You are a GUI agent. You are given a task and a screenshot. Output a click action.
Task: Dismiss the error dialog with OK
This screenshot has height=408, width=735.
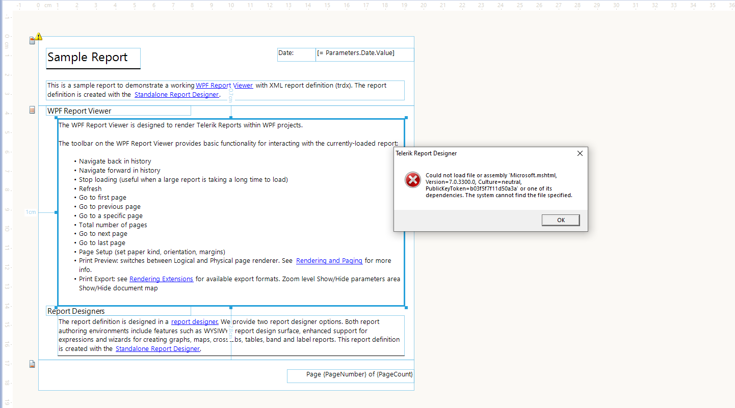[x=561, y=220]
